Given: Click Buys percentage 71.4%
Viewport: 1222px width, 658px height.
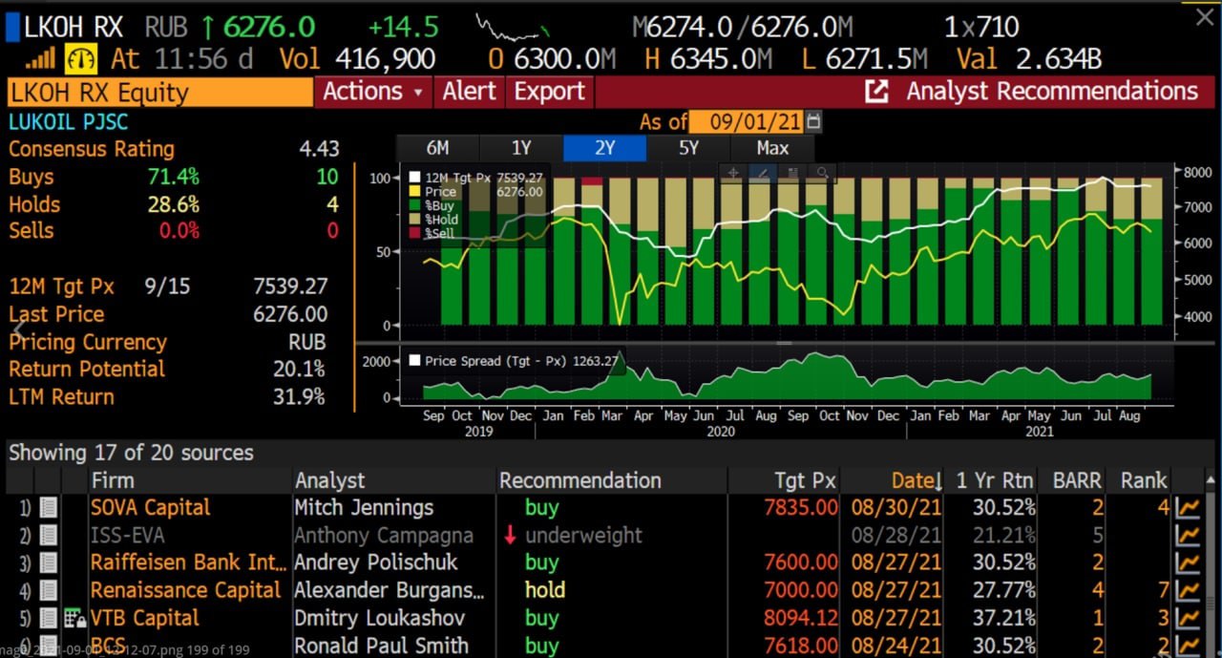Looking at the screenshot, I should click(174, 177).
